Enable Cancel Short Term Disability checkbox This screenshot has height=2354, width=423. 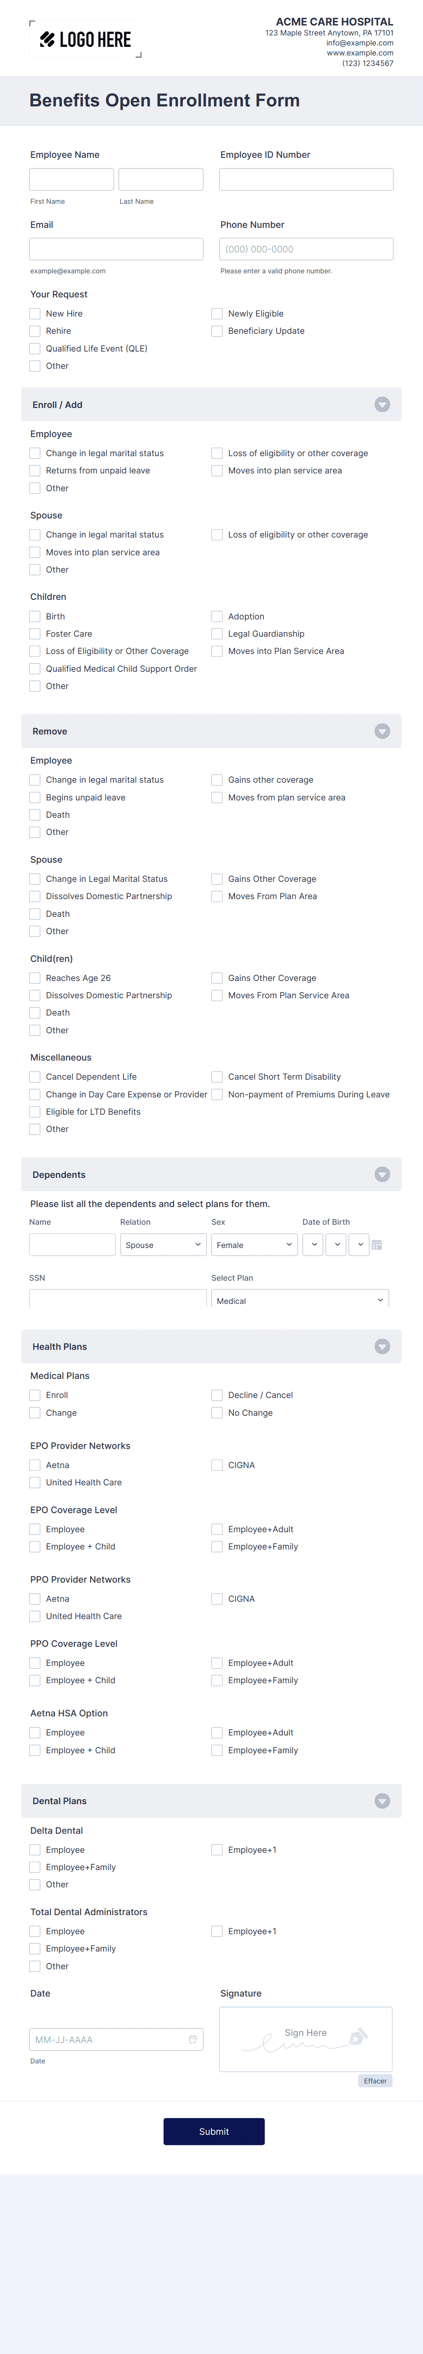coord(217,1076)
